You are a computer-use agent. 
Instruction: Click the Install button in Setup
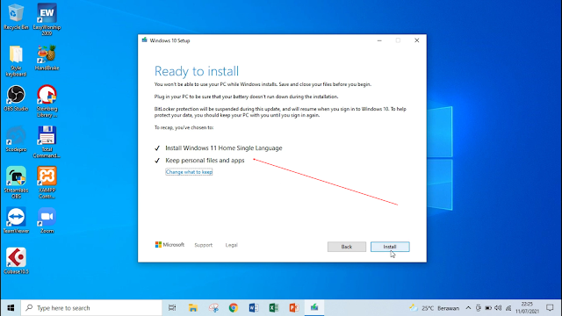(x=390, y=247)
